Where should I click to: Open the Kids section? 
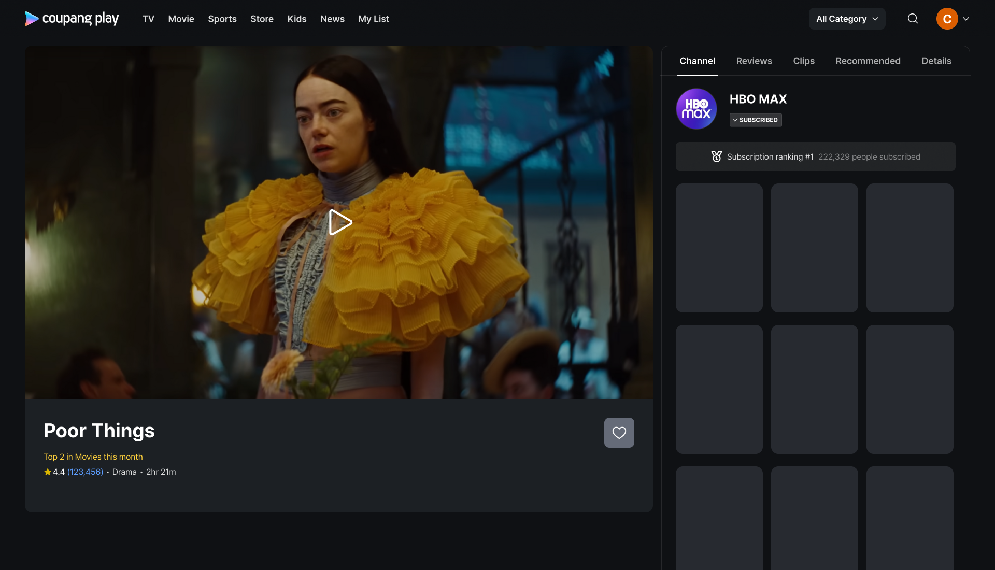coord(296,19)
